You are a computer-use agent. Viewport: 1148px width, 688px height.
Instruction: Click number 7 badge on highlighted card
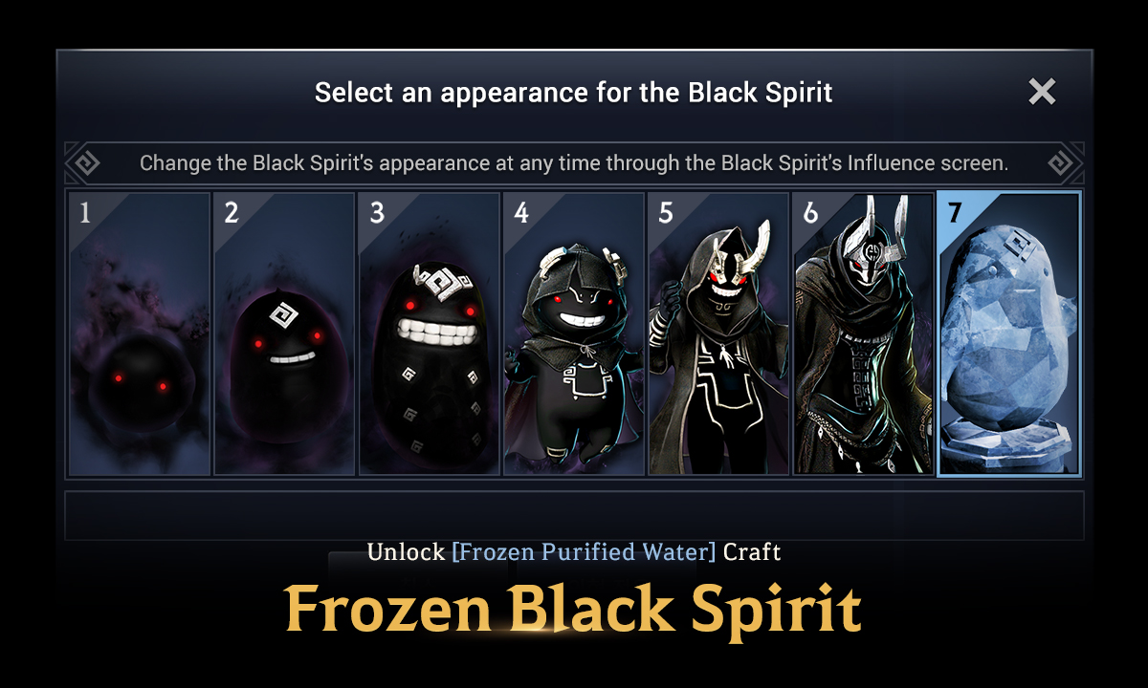954,213
